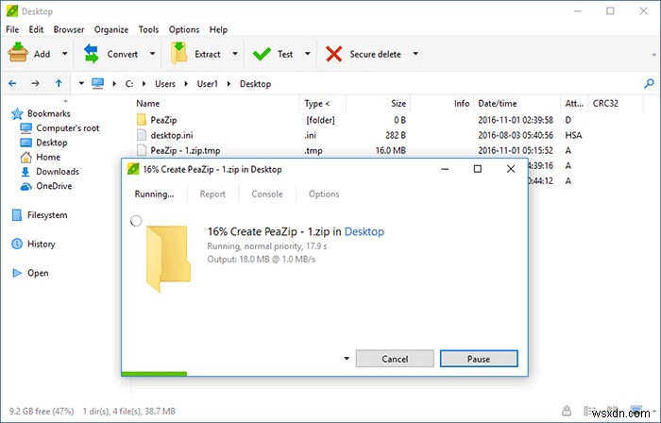The width and height of the screenshot is (661, 423).
Task: Open the Home bookmark
Action: tap(41, 157)
